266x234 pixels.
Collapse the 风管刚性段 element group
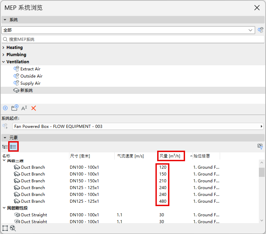coord(4,208)
